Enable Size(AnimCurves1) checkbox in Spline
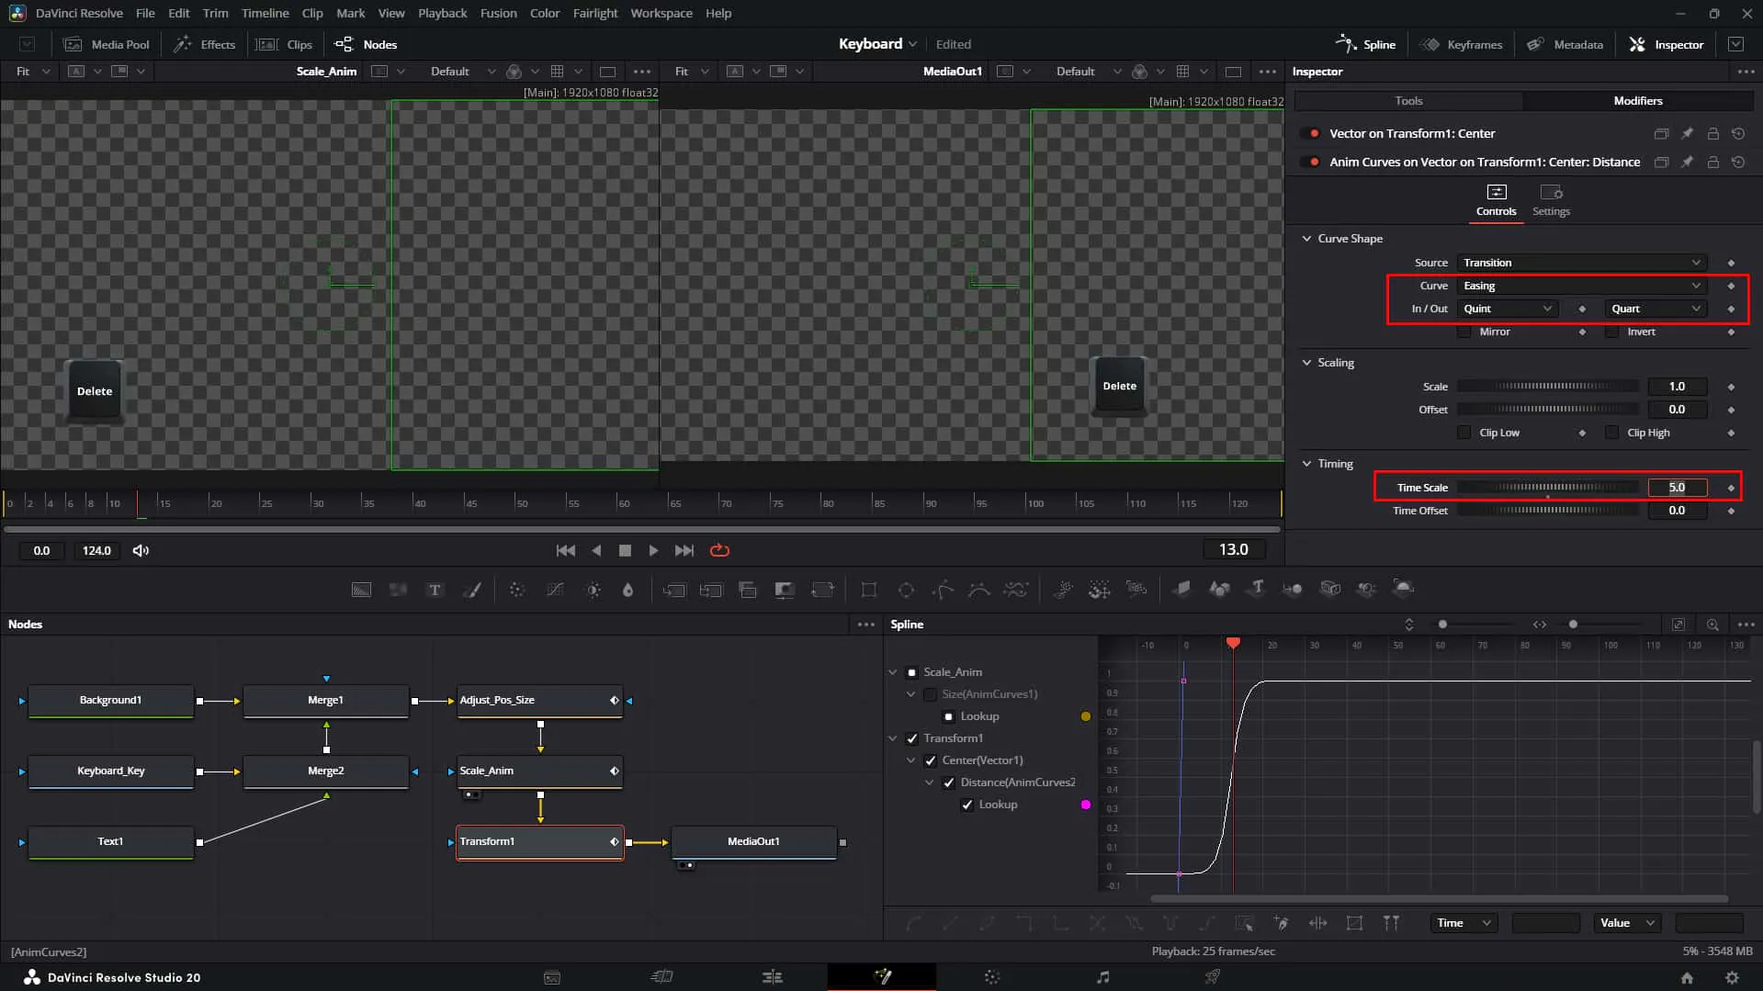Viewport: 1763px width, 991px height. point(931,694)
